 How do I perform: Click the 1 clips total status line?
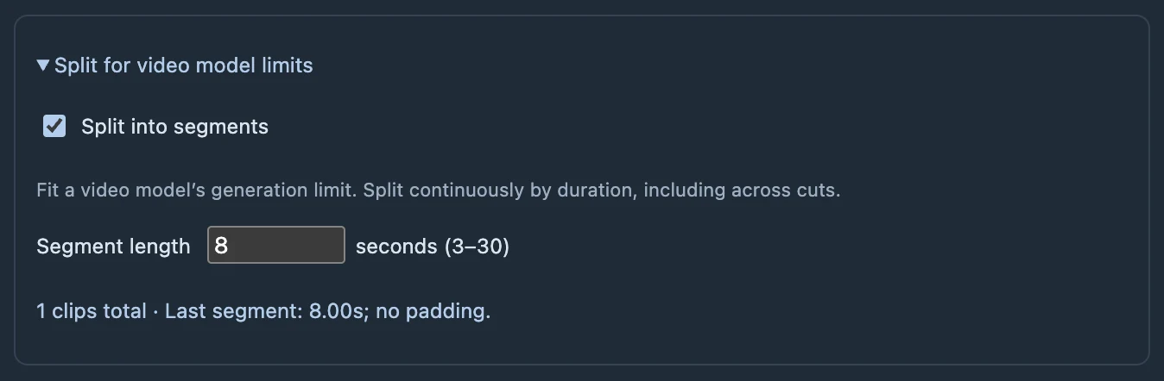[263, 311]
